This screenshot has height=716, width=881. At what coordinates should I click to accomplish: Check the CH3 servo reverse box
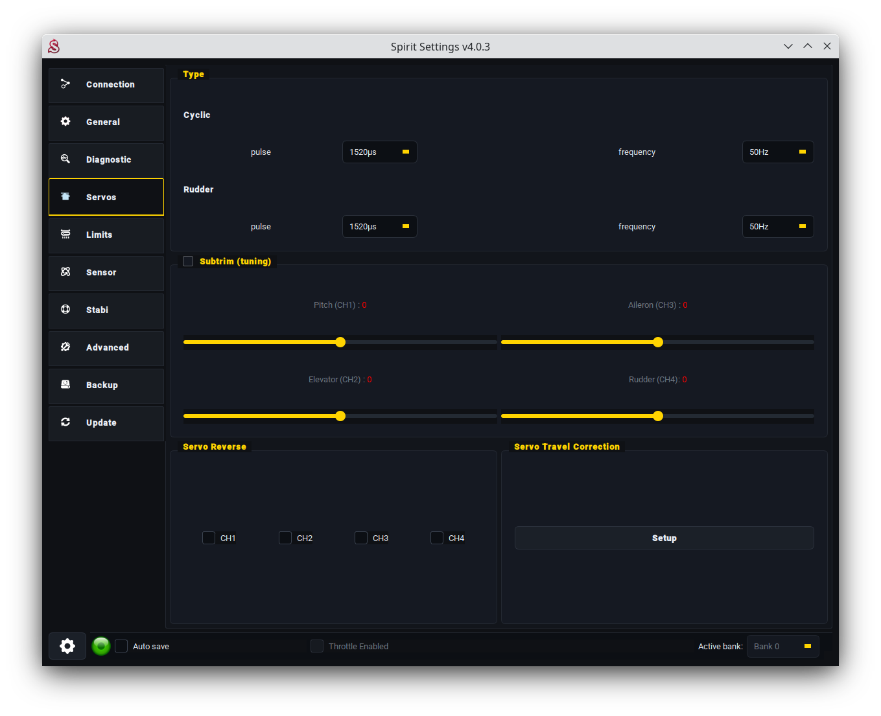coord(361,538)
